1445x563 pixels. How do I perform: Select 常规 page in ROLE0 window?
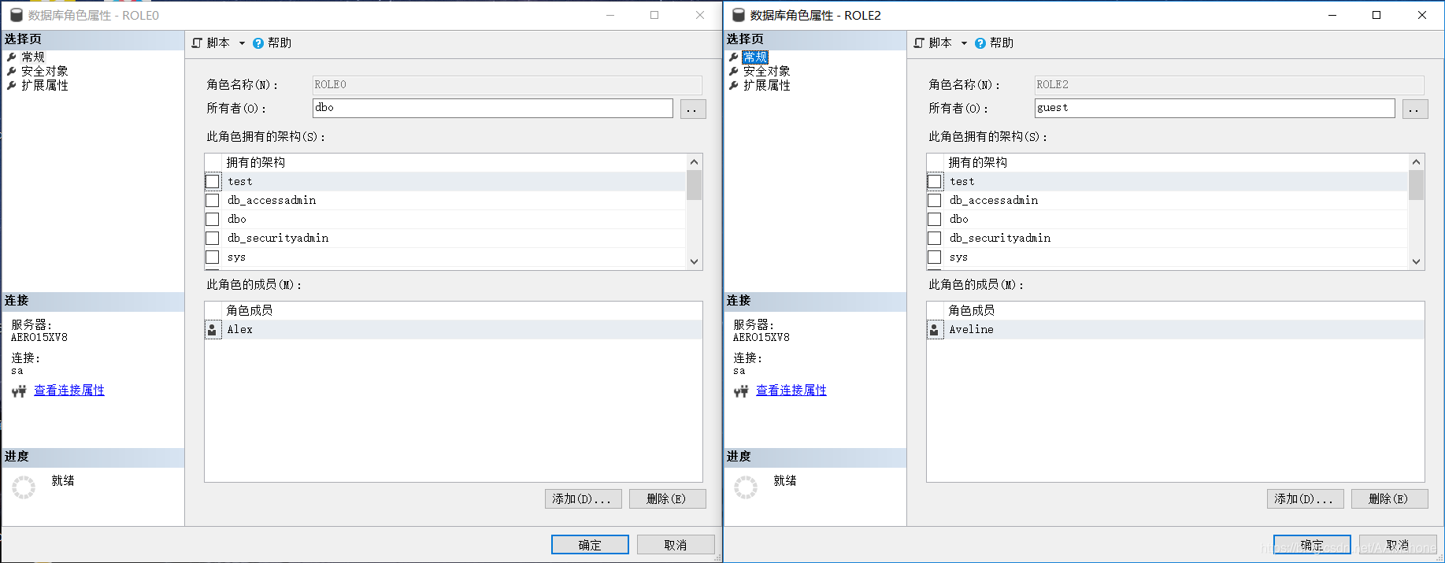click(33, 57)
